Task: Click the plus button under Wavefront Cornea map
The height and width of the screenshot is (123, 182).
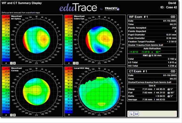Action: [14, 115]
